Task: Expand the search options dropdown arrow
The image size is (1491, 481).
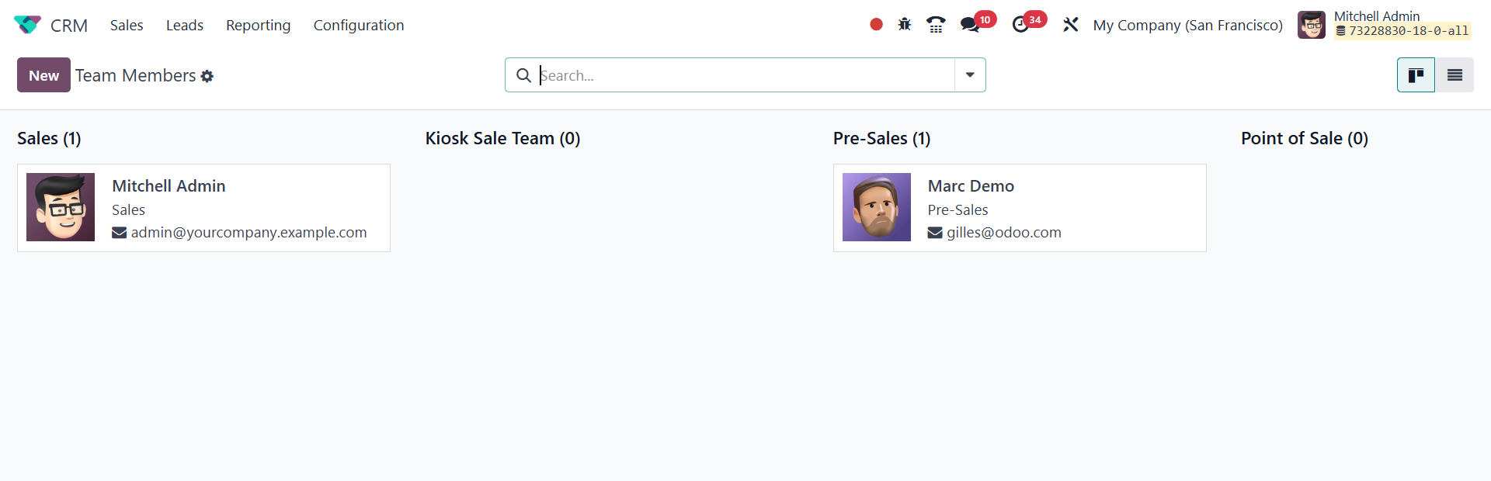Action: click(970, 75)
